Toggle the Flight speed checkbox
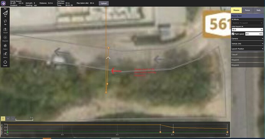This screenshot has height=139, width=265. 233,34
